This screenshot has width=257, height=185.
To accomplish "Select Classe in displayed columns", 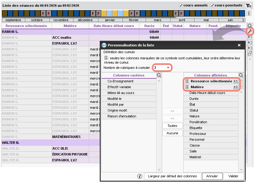I will tap(211, 145).
